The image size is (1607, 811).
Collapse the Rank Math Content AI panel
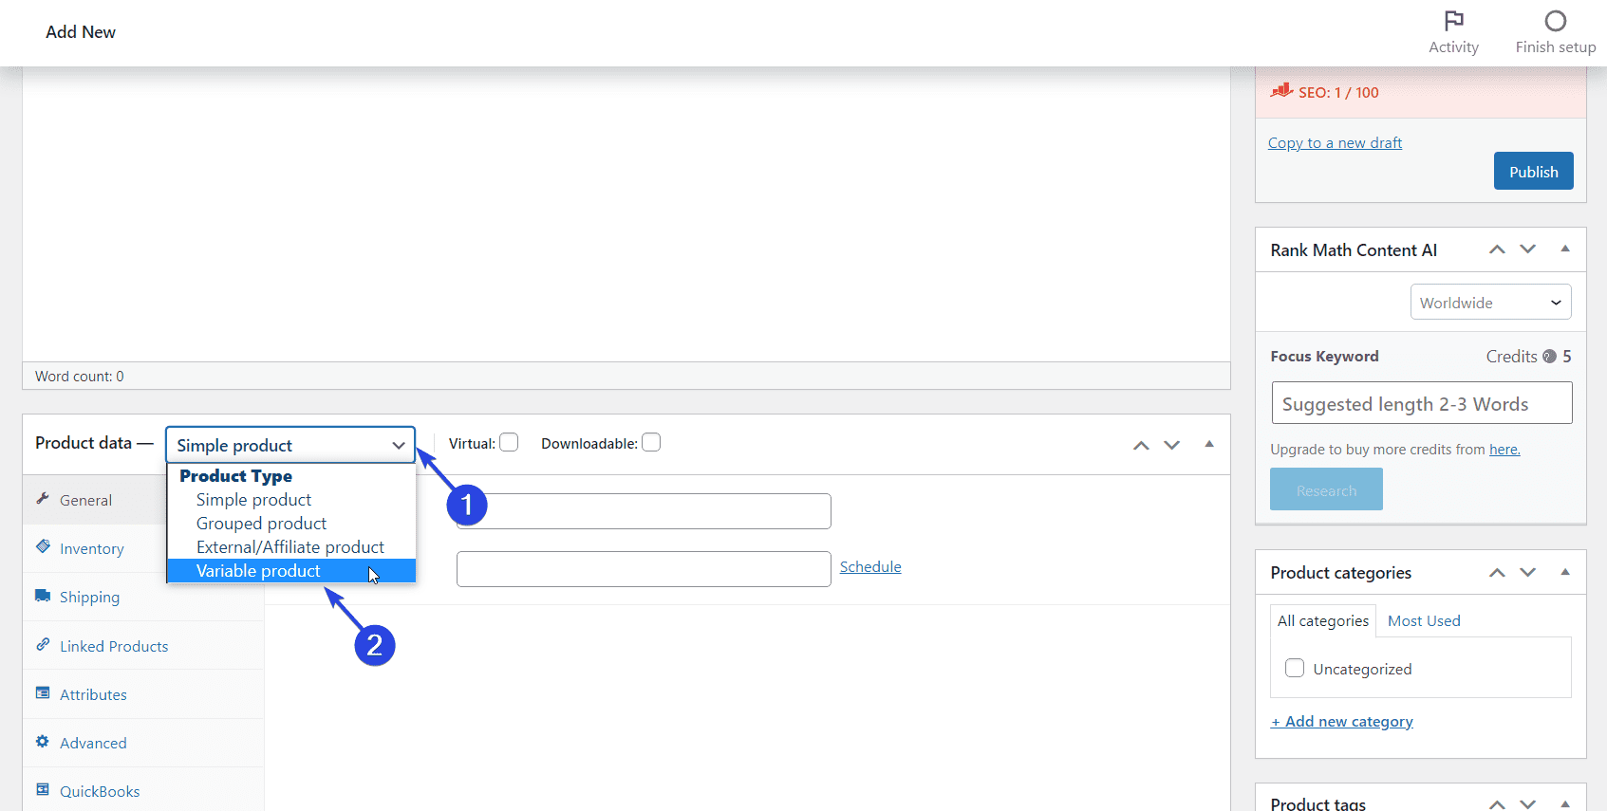1565,249
